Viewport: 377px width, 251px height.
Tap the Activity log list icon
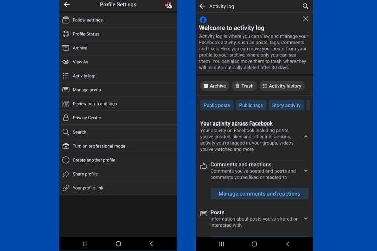pos(66,76)
